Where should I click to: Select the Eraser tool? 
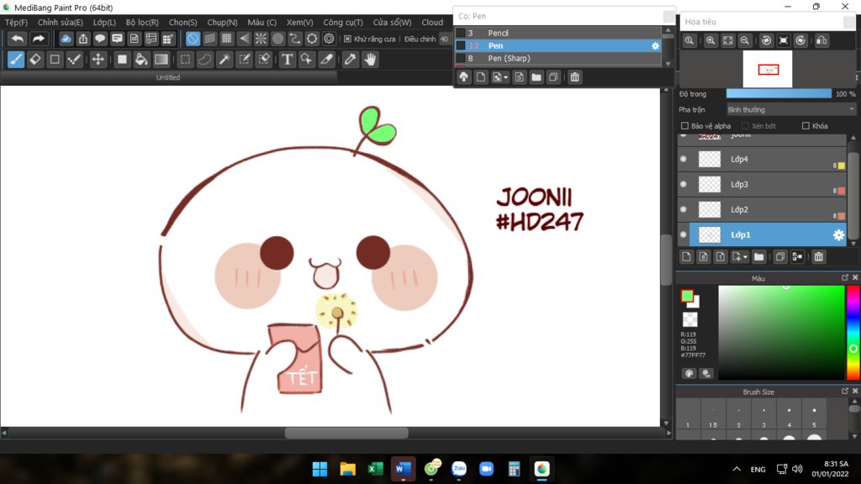35,60
